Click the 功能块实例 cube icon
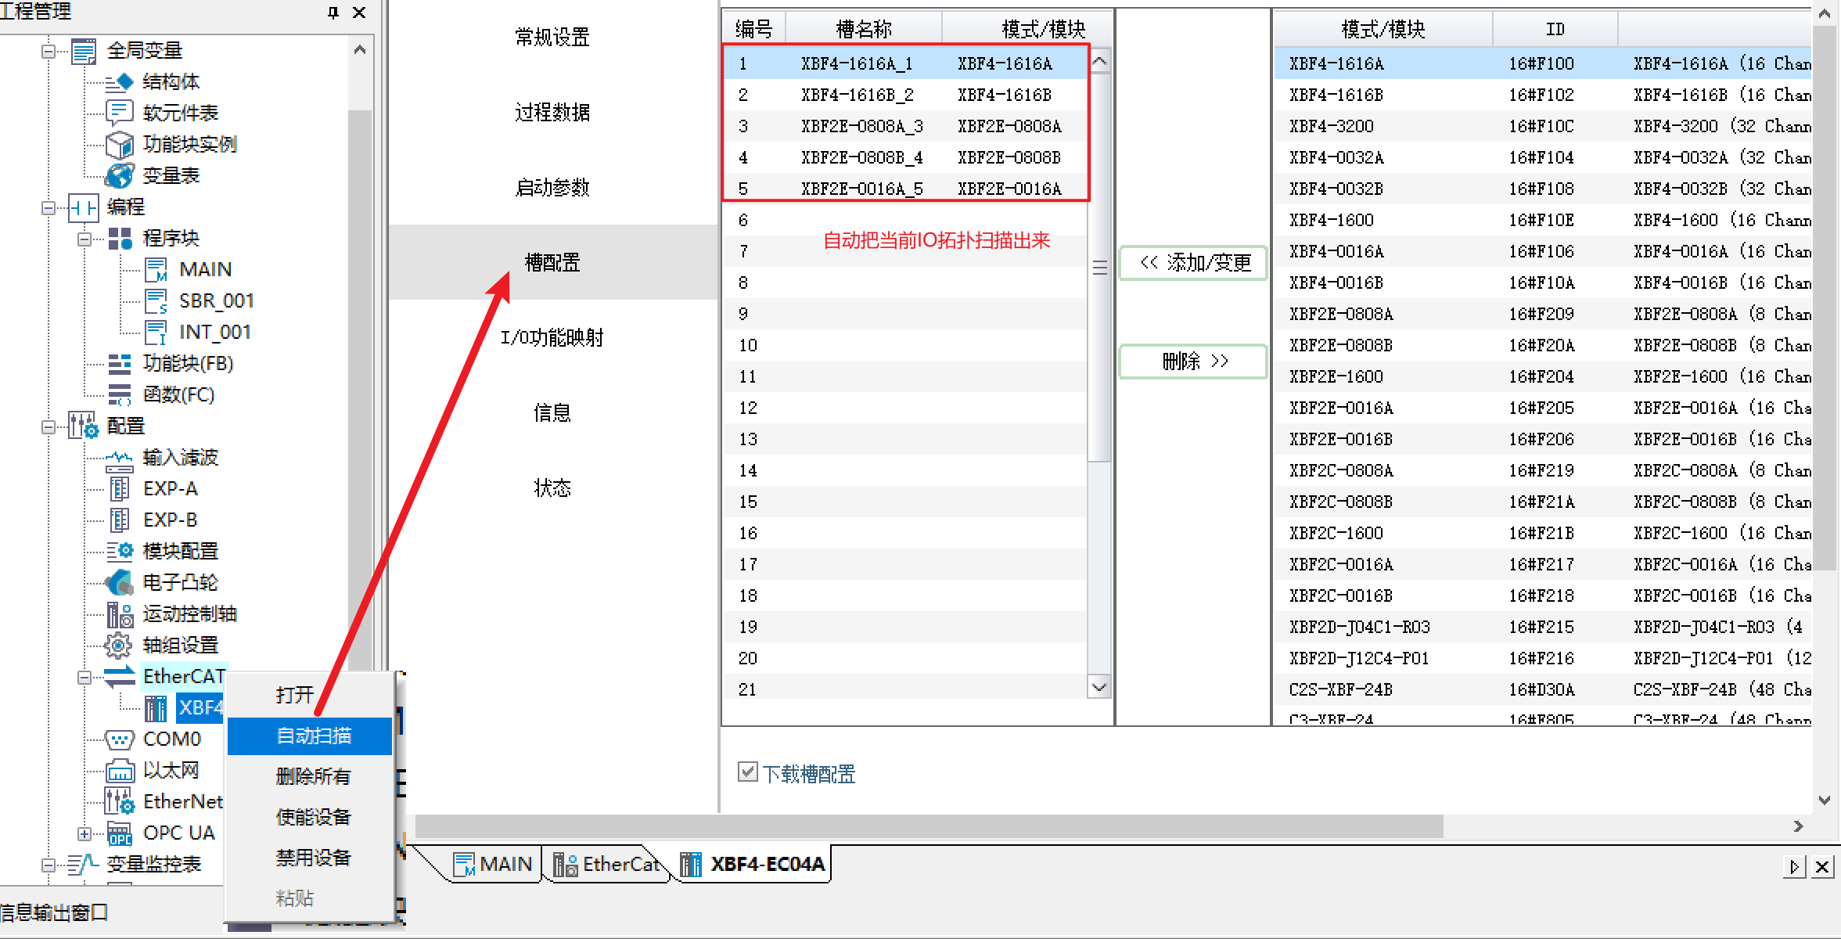The width and height of the screenshot is (1841, 939). point(119,144)
